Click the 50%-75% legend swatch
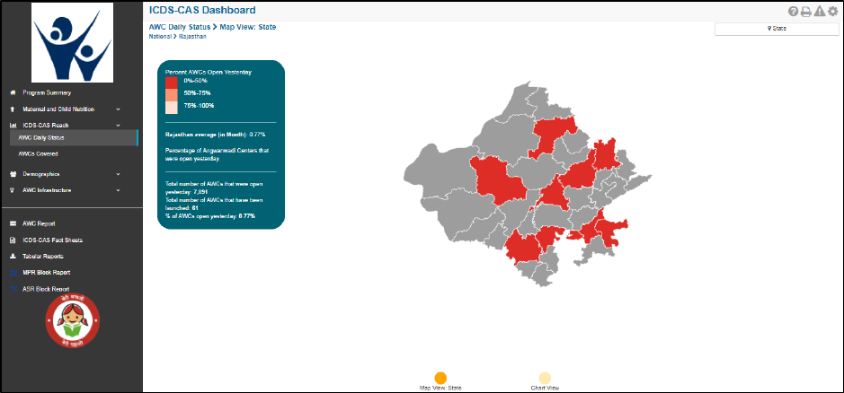This screenshot has width=844, height=393. coord(171,94)
